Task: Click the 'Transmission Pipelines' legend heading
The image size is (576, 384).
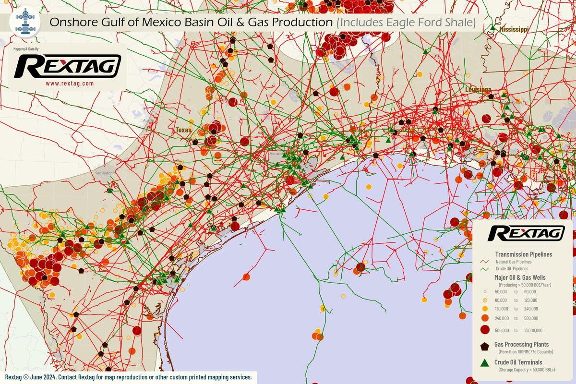Action: click(x=524, y=254)
